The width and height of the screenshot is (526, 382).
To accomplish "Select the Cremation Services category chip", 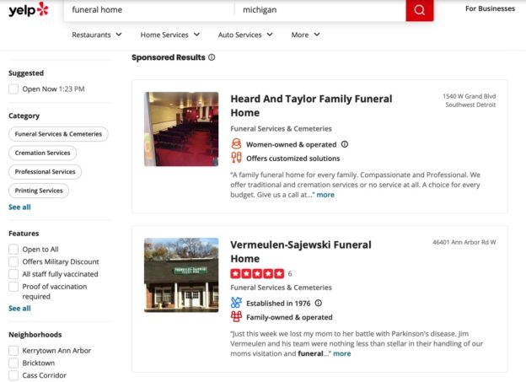I will pyautogui.click(x=43, y=153).
